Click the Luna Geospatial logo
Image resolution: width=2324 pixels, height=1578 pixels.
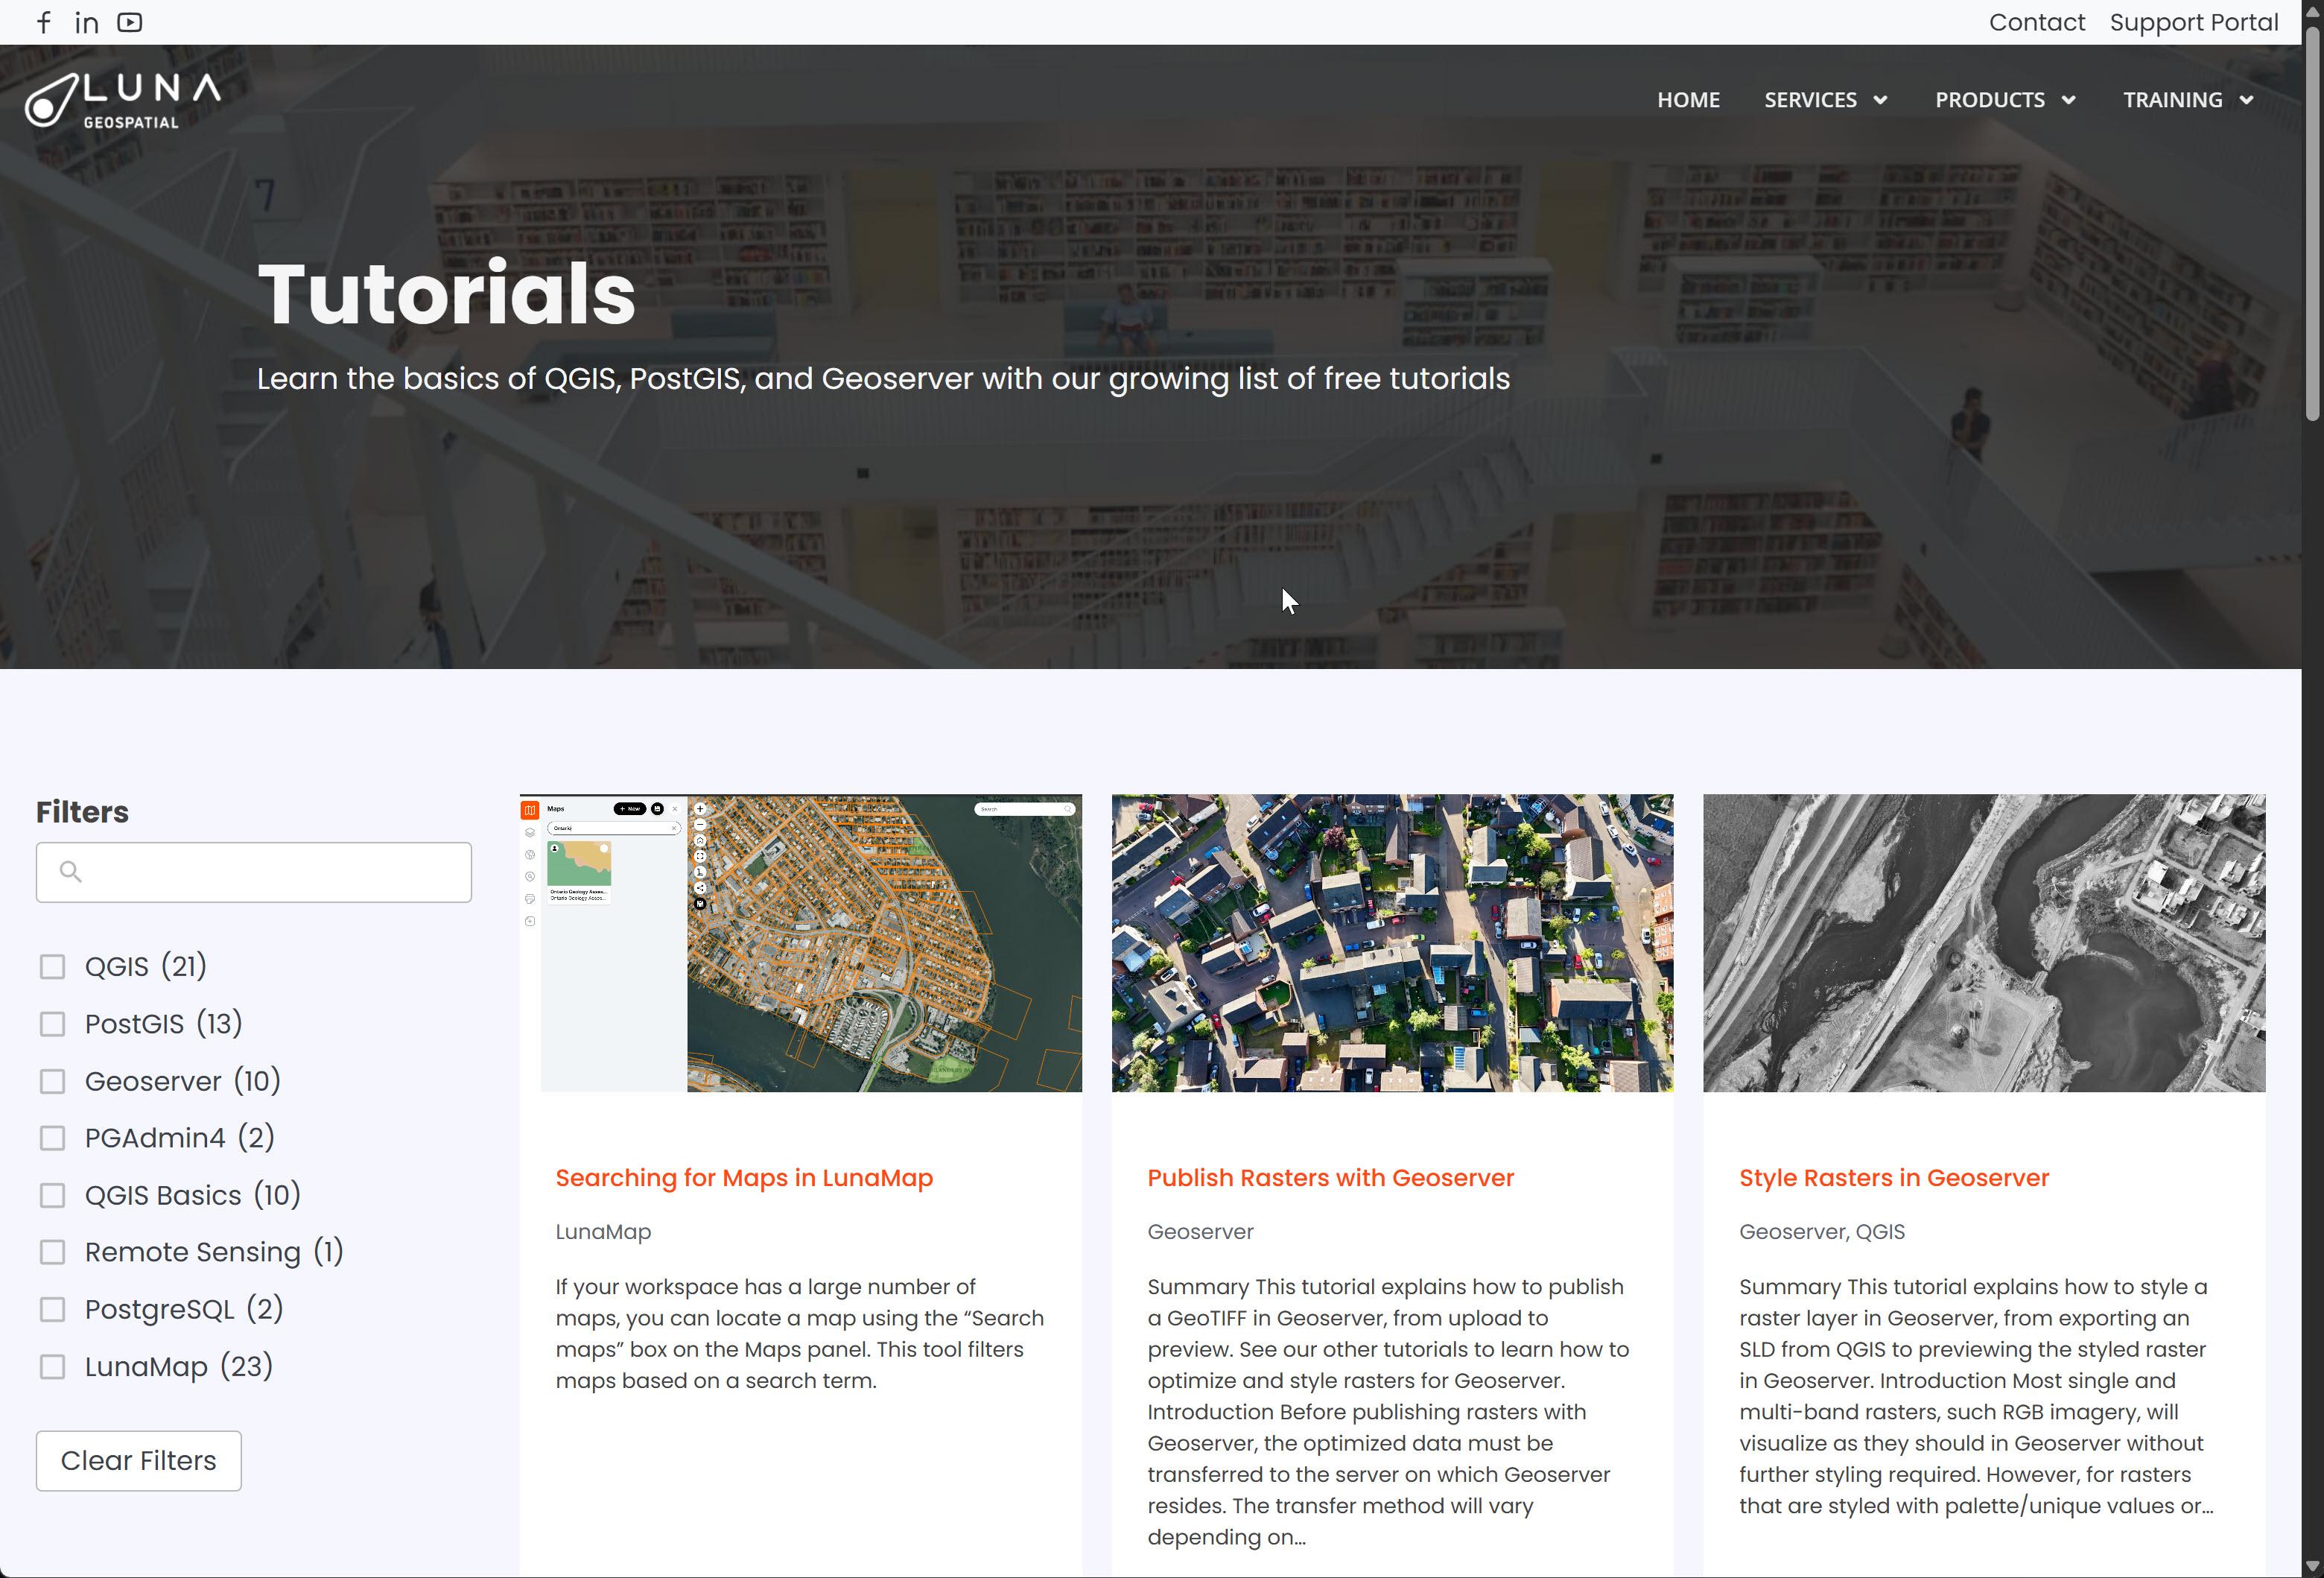tap(123, 100)
